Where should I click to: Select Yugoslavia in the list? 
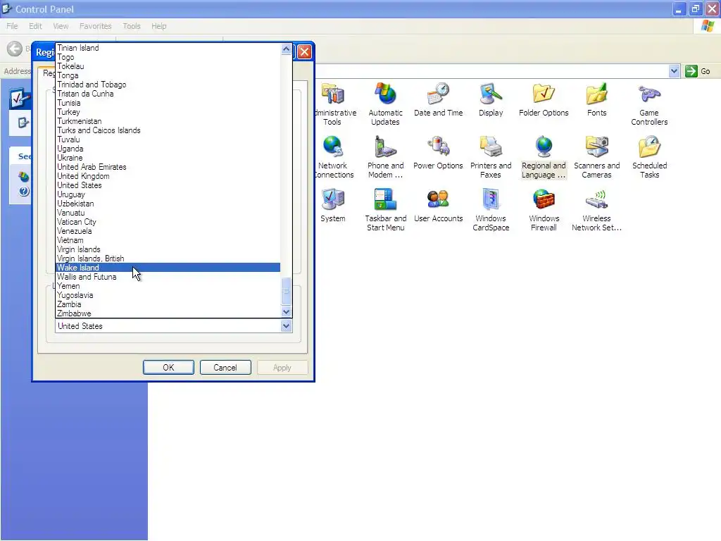pyautogui.click(x=168, y=295)
